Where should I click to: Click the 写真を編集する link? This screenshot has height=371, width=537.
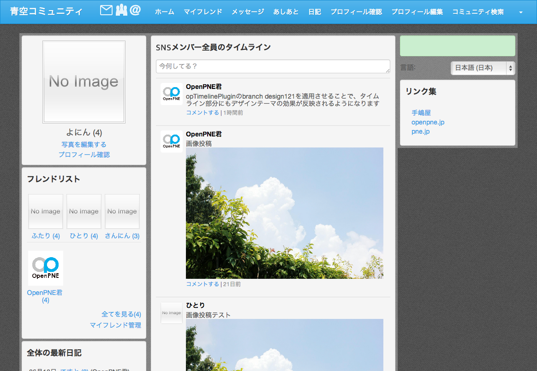tap(84, 145)
